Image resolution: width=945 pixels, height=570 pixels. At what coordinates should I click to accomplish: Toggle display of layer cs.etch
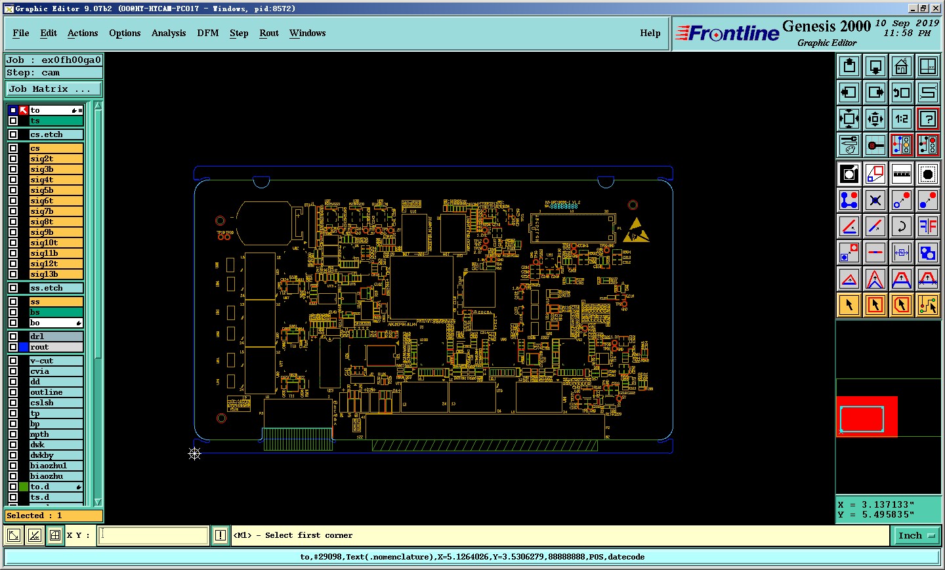click(x=13, y=134)
